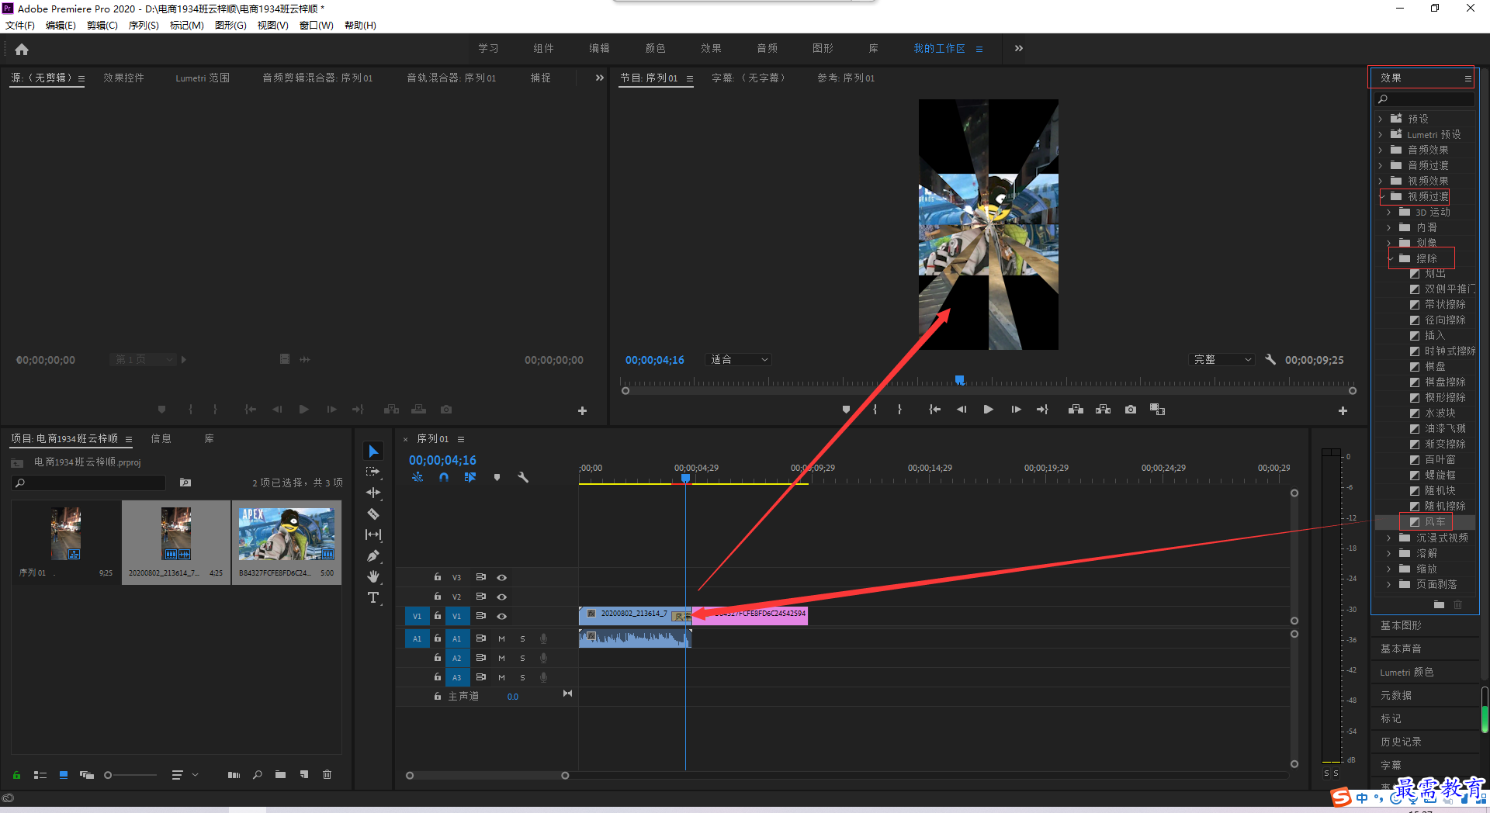
Task: Open 文件(F) menu
Action: 20,26
